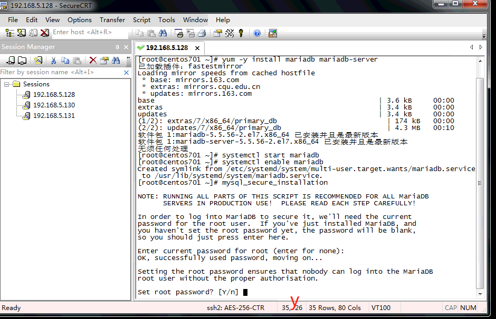Image resolution: width=496 pixels, height=319 pixels.
Task: Click the Session Manager new-window wand icon
Action: click(x=38, y=60)
